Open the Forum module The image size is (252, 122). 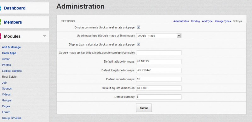pyautogui.click(x=6, y=112)
